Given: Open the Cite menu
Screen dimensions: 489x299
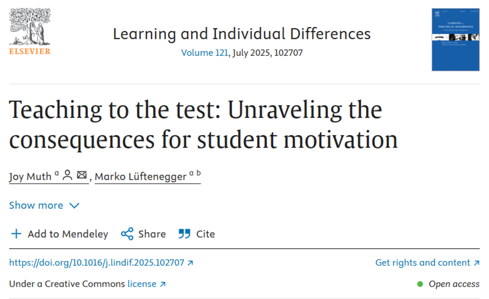Looking at the screenshot, I should (197, 234).
